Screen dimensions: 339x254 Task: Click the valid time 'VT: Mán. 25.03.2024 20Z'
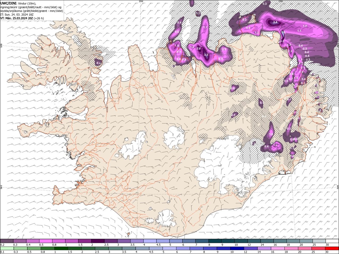pos(16,18)
